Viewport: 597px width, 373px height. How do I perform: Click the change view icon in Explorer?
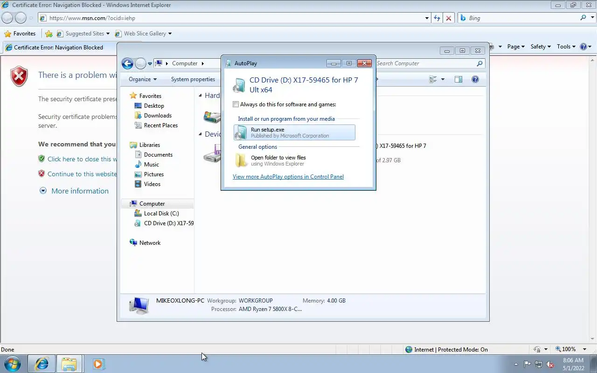click(433, 79)
